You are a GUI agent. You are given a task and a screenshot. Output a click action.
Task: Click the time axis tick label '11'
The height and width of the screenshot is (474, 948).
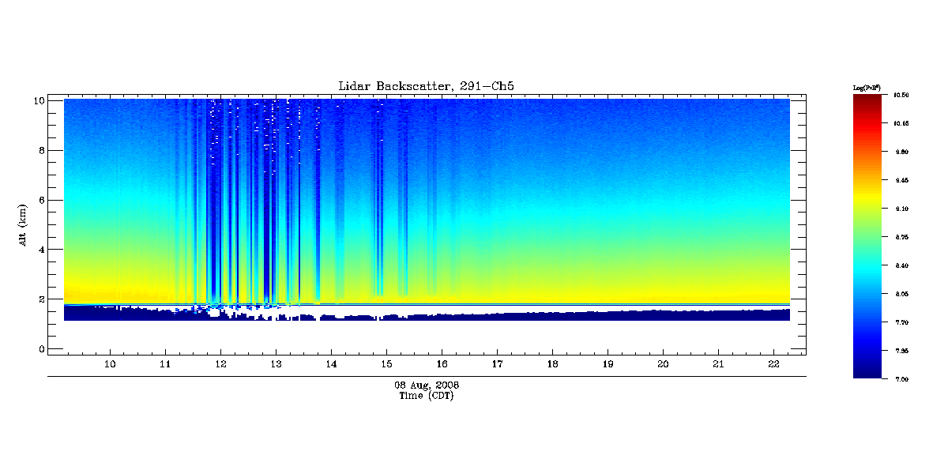[166, 363]
